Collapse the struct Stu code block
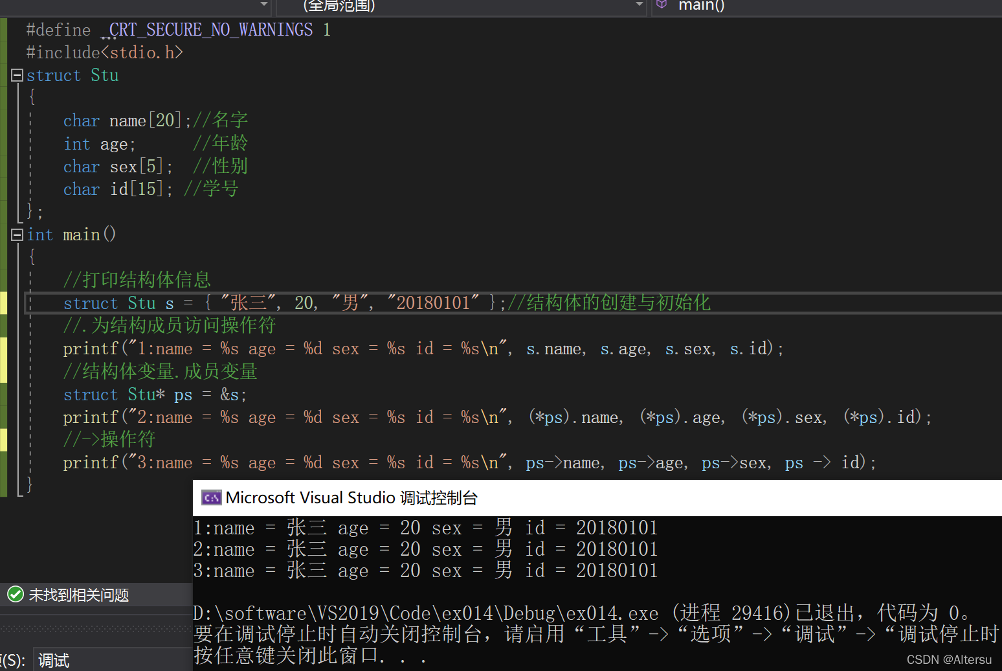The height and width of the screenshot is (671, 1002). (17, 75)
